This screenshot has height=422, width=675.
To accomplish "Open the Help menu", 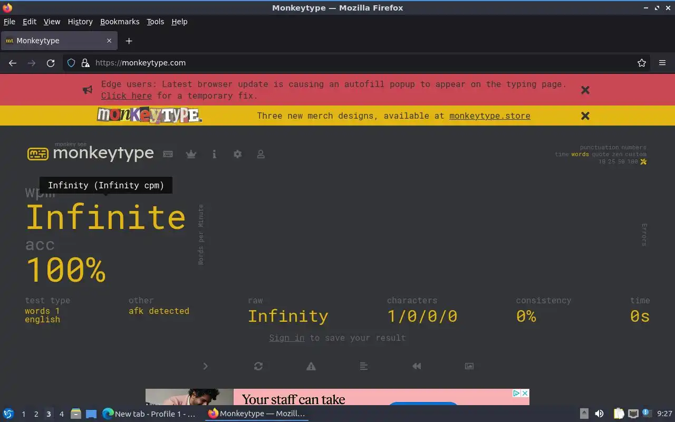I will [179, 22].
